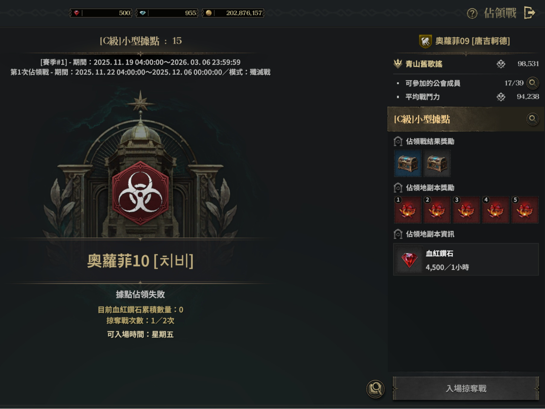
Task: Select the first blue treasure chest reward
Action: click(408, 163)
